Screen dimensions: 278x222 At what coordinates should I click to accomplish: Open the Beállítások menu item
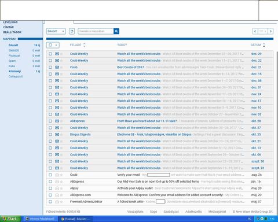[x=12, y=32]
